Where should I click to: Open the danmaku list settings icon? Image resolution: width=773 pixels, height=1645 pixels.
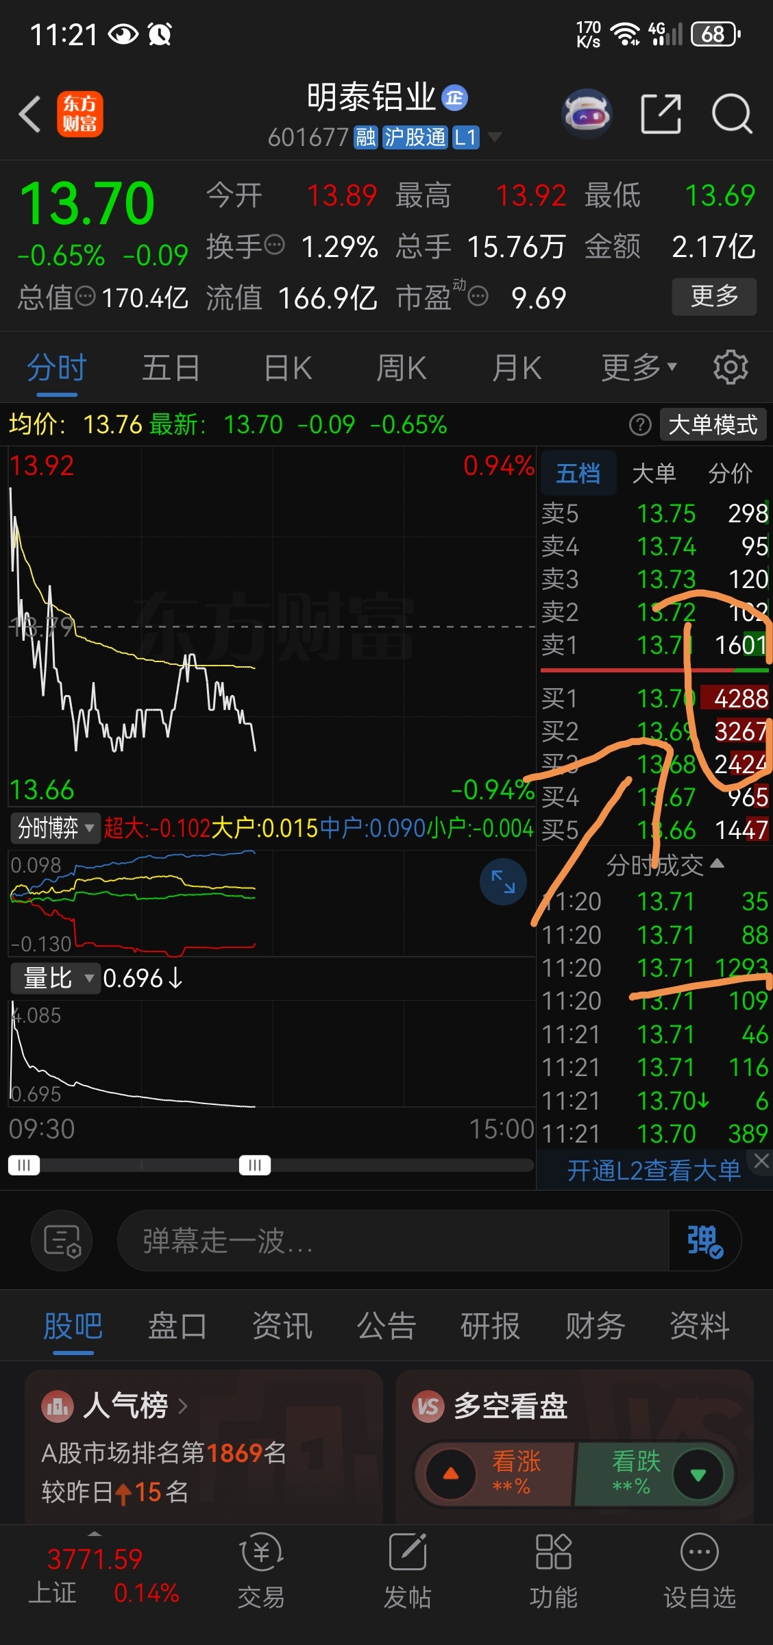tap(62, 1241)
